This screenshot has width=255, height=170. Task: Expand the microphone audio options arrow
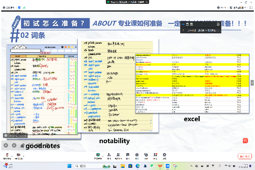(12, 156)
